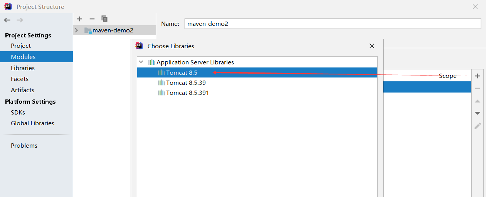486x197 pixels.
Task: Click the module Name text field
Action: 332,24
